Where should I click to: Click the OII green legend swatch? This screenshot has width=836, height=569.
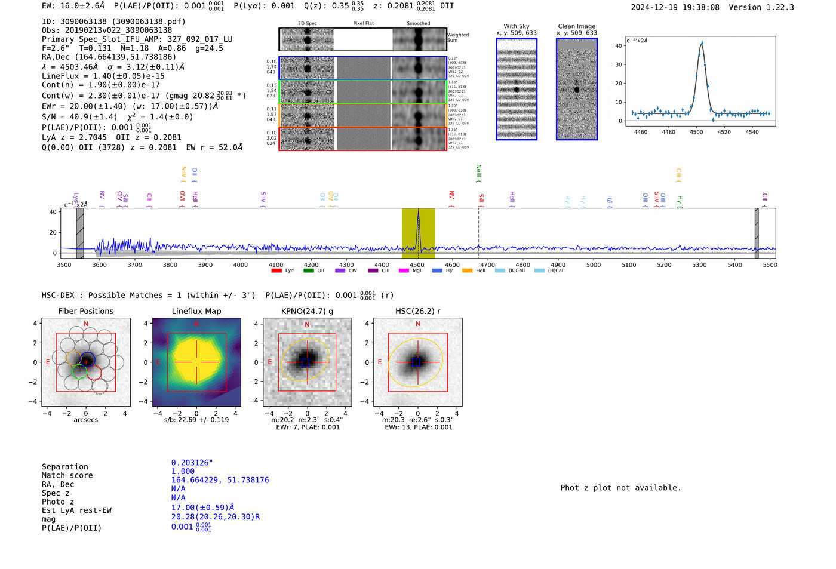tap(308, 270)
